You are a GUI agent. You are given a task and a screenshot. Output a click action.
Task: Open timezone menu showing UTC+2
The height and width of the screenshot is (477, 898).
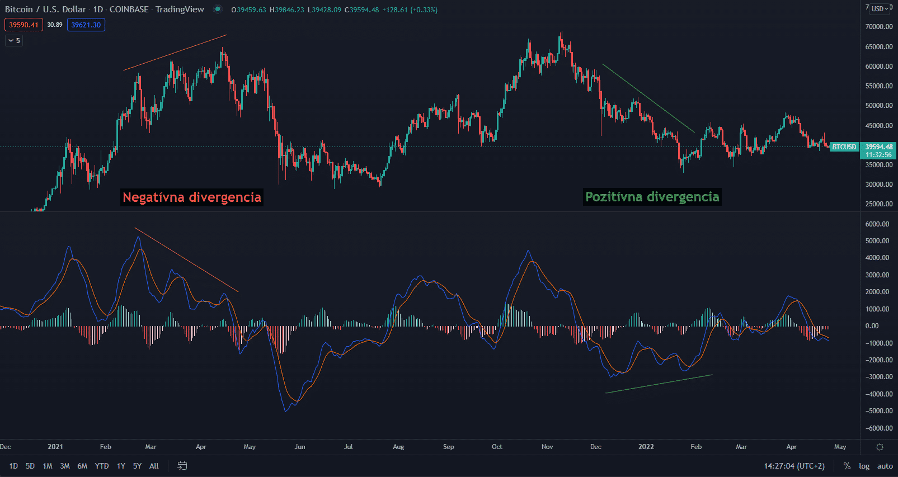[794, 466]
